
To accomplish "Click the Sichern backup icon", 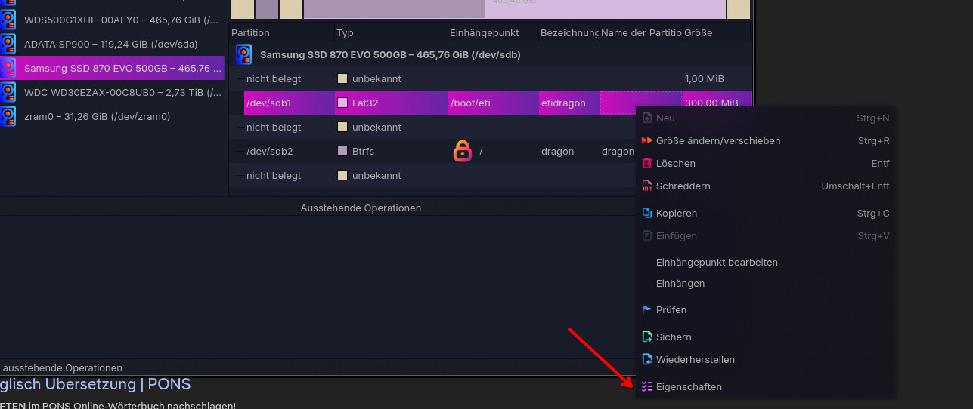I will 646,337.
